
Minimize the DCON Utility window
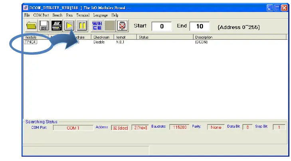coord(270,8)
